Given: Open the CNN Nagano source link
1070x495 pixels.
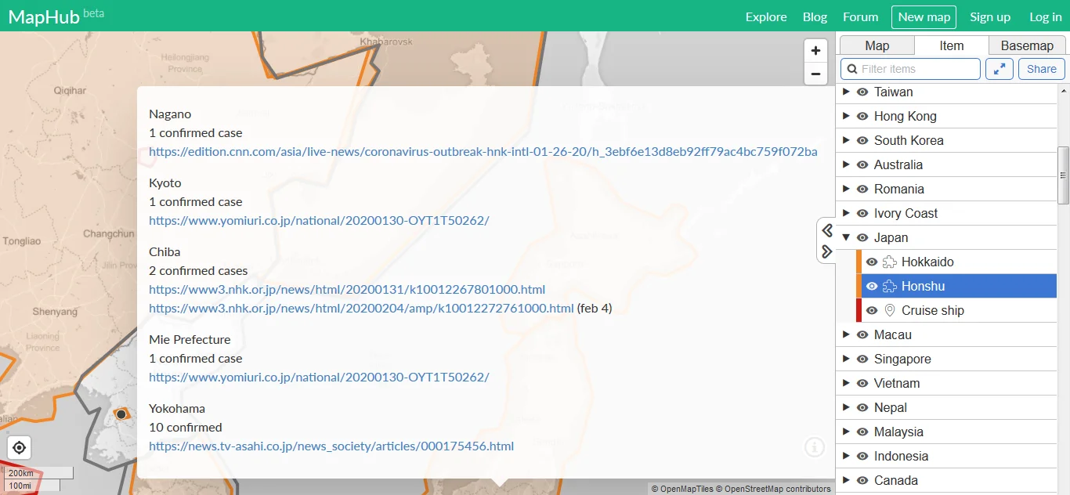Looking at the screenshot, I should [483, 151].
